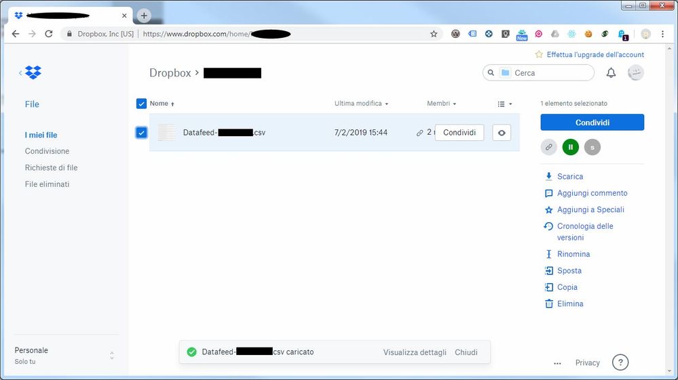Screen dimensions: 678x380
Task: Click the green member avatar
Action: tap(571, 147)
